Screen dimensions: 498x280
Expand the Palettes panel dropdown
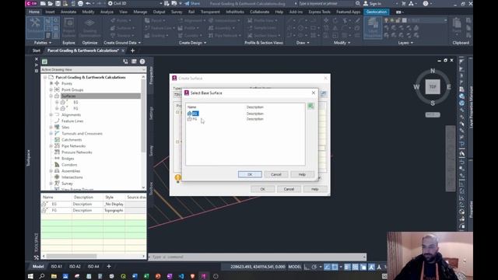(x=43, y=43)
